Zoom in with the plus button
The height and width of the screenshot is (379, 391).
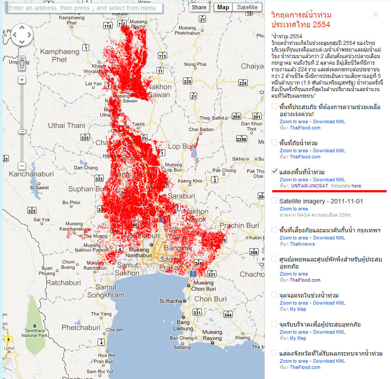pyautogui.click(x=22, y=80)
